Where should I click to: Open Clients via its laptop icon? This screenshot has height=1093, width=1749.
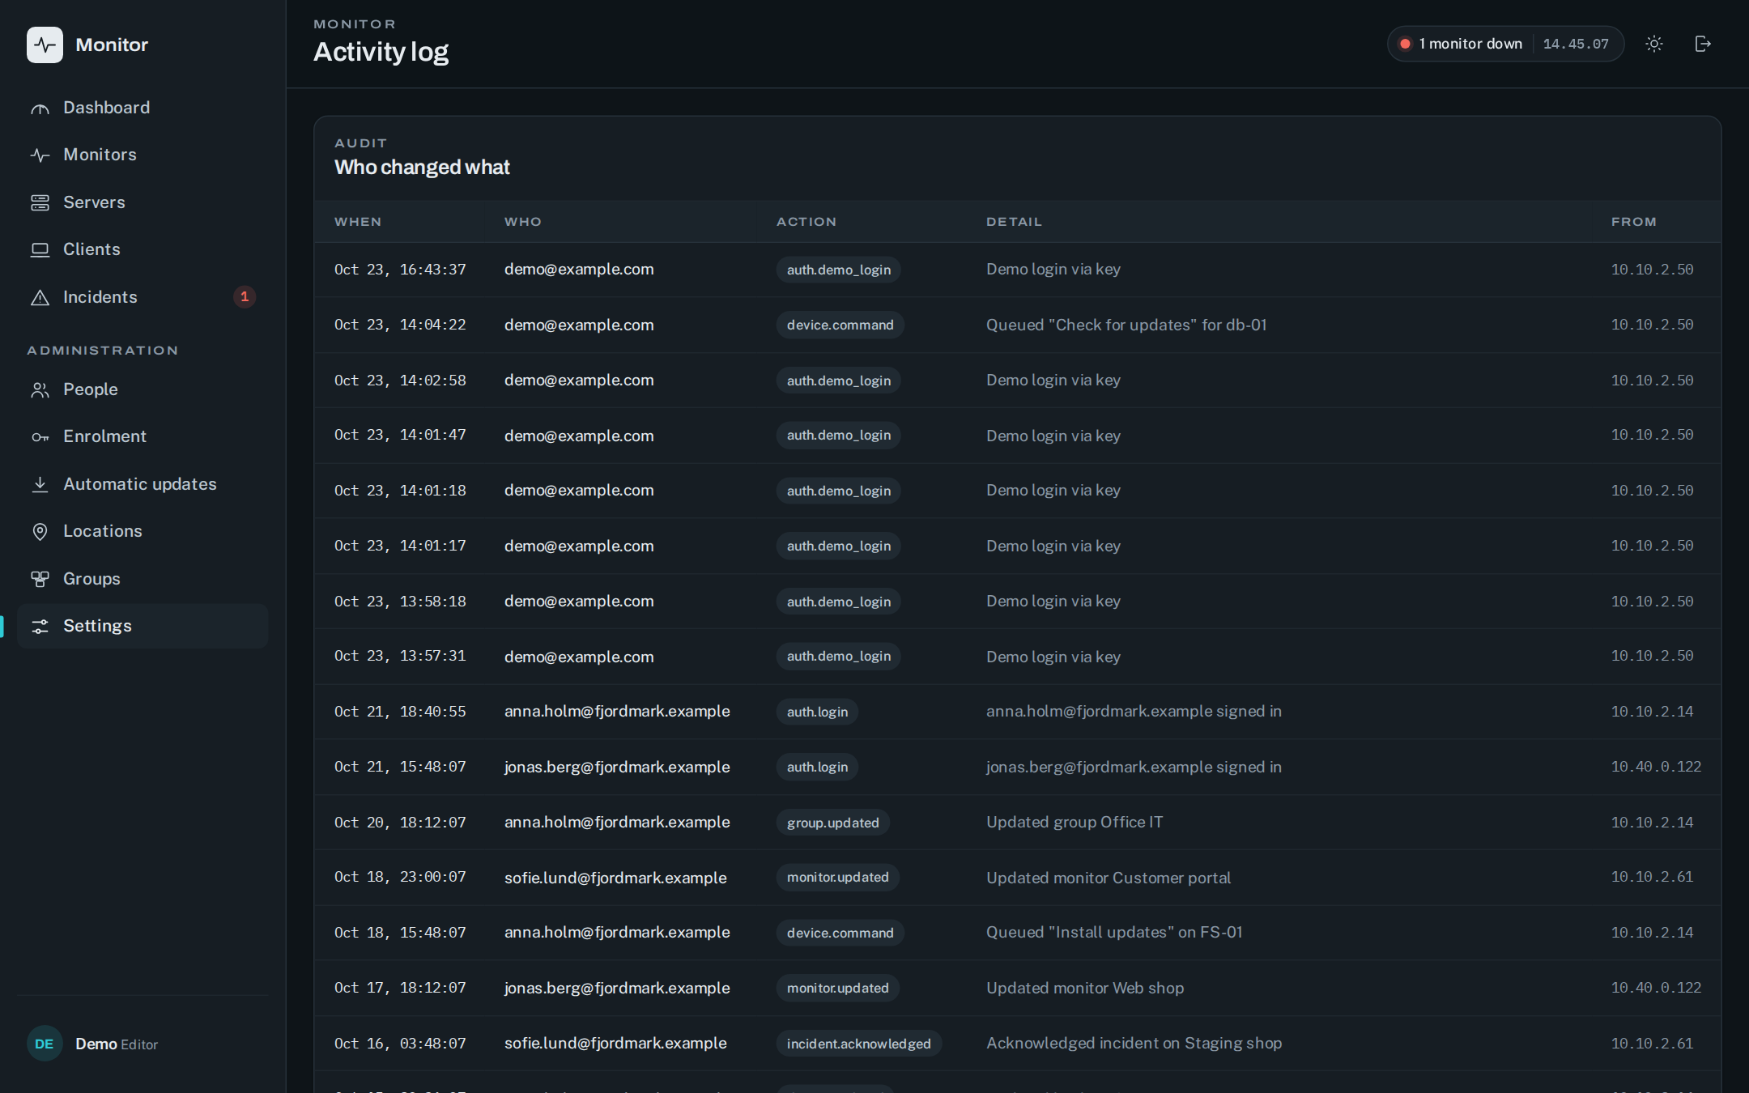40,249
